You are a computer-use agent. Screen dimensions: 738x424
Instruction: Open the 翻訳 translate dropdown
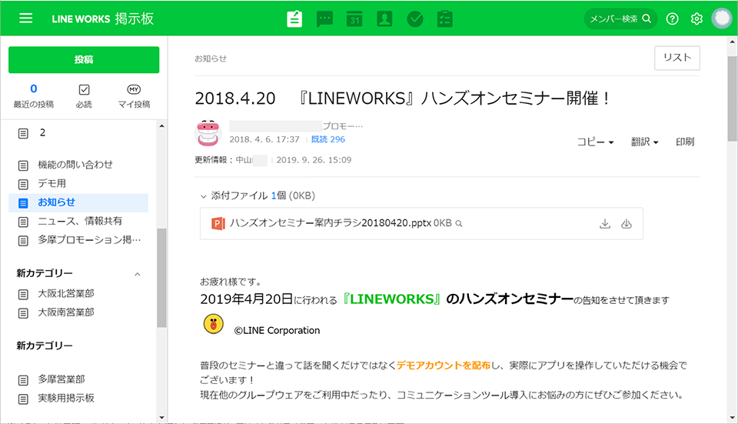coord(644,142)
